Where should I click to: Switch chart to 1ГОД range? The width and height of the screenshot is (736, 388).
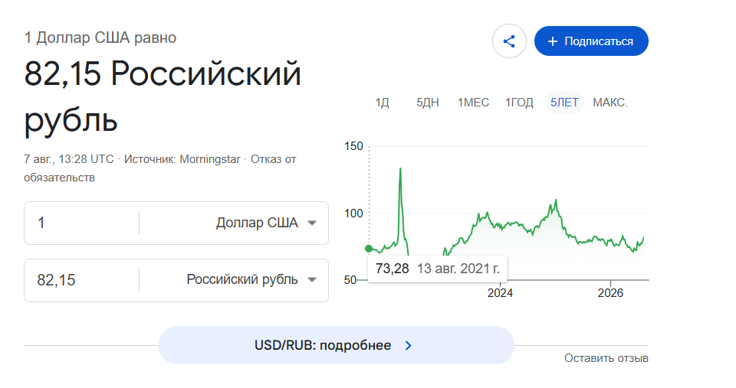click(519, 103)
